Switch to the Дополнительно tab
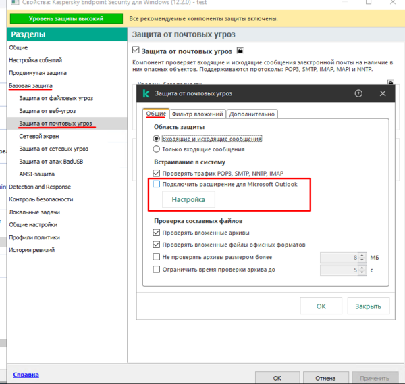 (x=252, y=114)
